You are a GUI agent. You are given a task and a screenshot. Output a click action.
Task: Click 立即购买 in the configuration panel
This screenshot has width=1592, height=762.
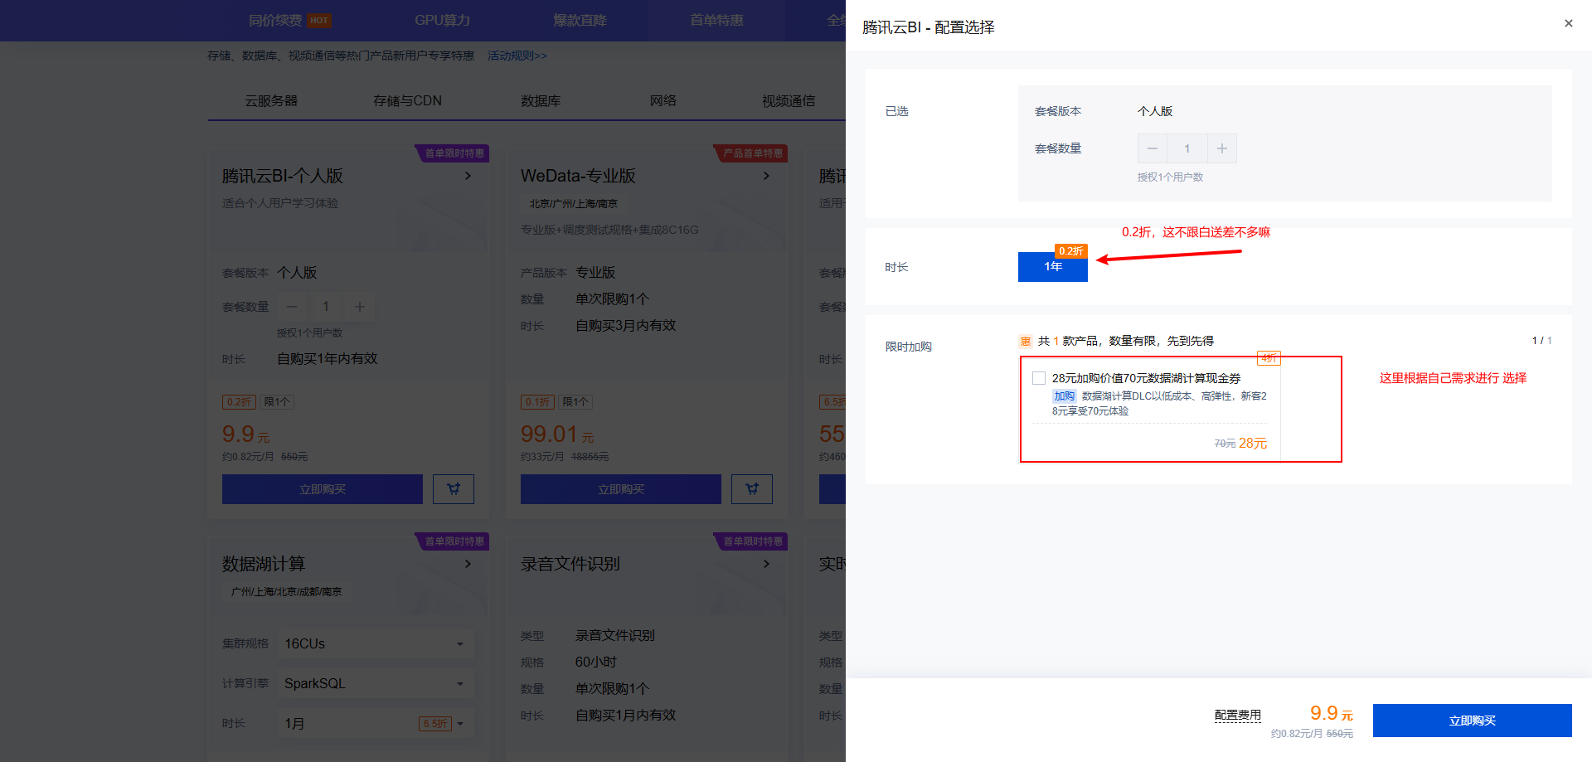[1472, 721]
